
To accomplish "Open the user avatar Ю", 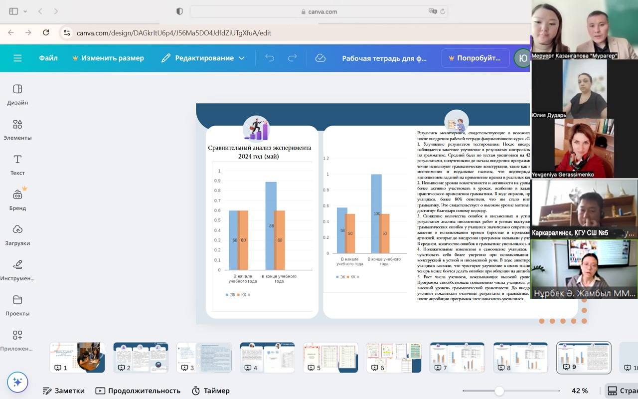I will (x=522, y=58).
